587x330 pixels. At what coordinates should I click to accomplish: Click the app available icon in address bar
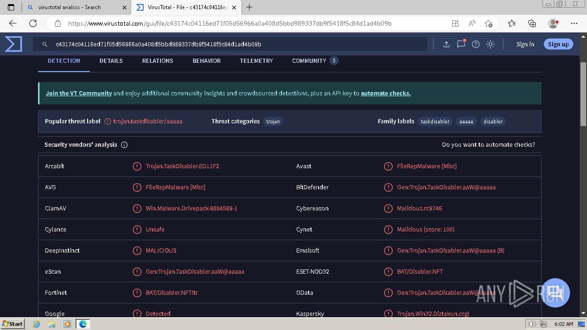click(455, 23)
